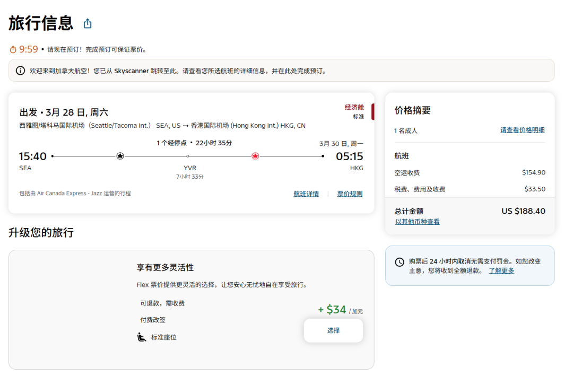This screenshot has width=573, height=376.
Task: Click the + $34 Flex upgrade price
Action: pos(332,310)
